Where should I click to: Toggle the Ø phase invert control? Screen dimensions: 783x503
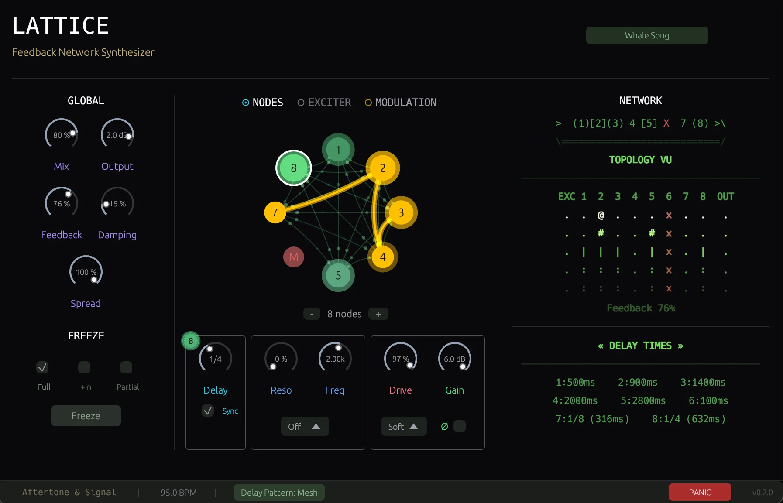(x=460, y=427)
